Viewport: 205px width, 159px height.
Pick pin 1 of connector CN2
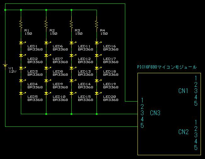(x=196, y=122)
